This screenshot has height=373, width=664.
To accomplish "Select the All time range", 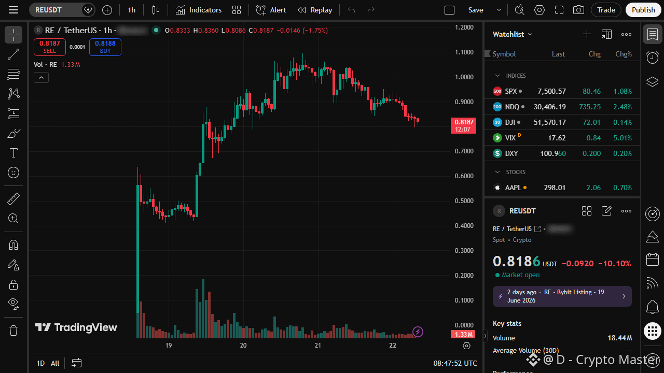I will (x=55, y=363).
